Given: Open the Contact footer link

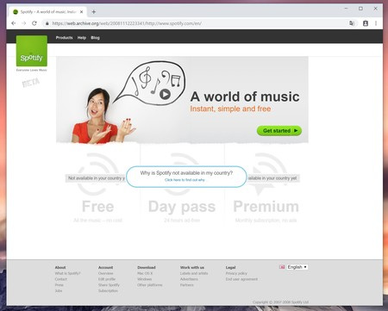Looking at the screenshot, I should [60, 279].
